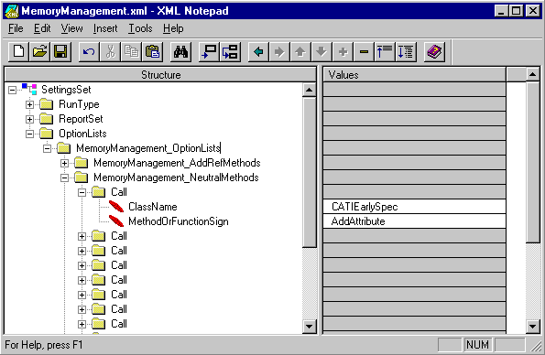The image size is (545, 355).
Task: Open the Edit menu
Action: click(x=42, y=28)
